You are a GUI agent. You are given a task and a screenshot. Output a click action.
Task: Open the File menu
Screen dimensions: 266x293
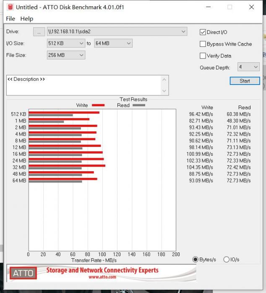click(x=10, y=19)
